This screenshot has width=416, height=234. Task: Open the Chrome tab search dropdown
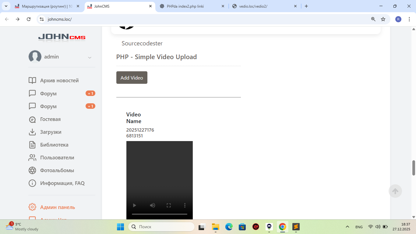coord(6,6)
